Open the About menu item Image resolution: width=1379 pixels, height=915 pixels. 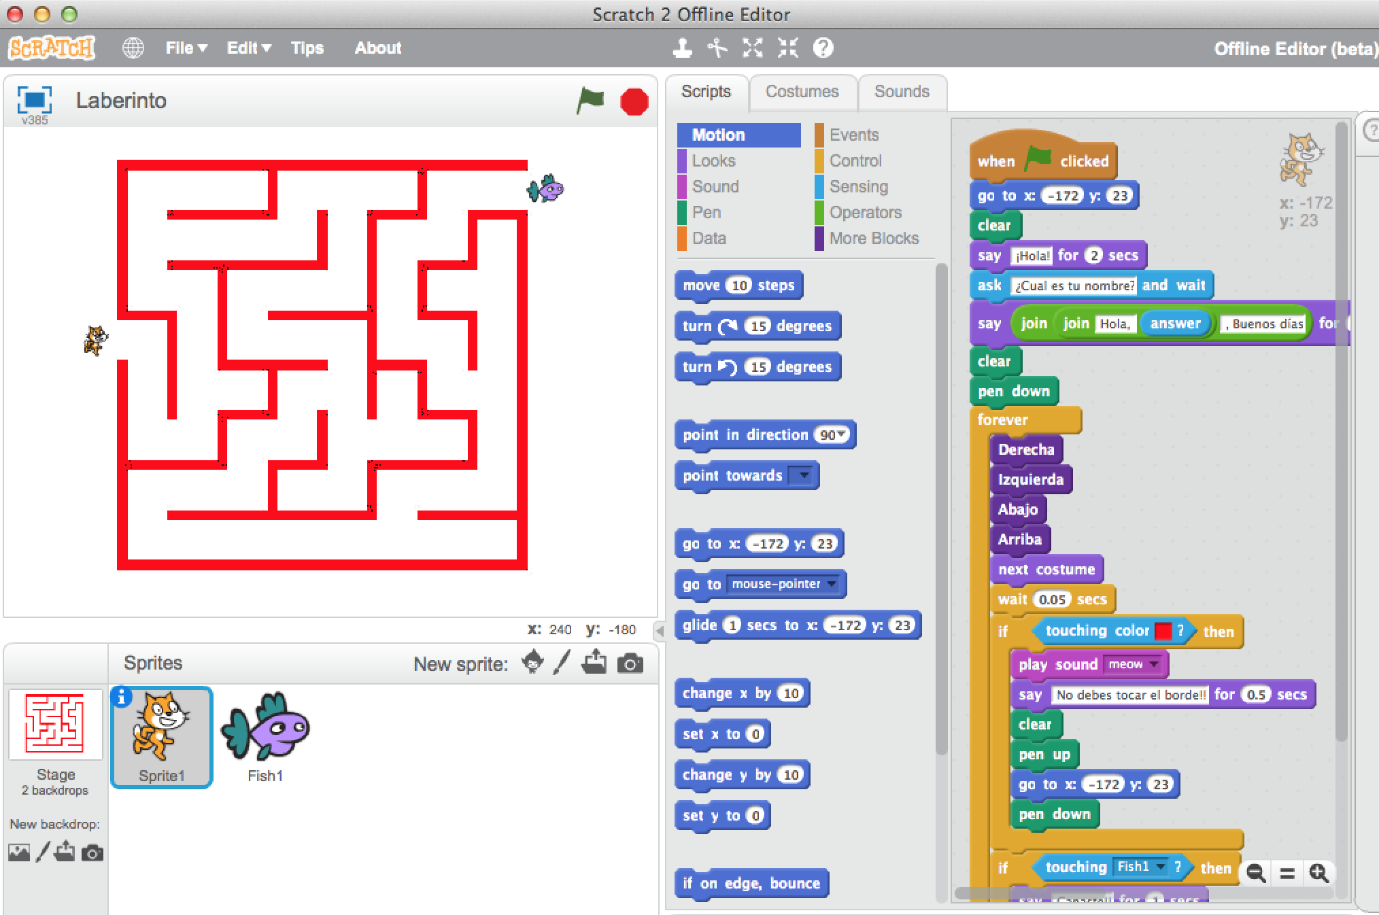pyautogui.click(x=378, y=48)
